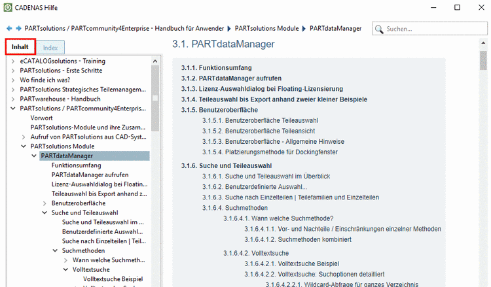The width and height of the screenshot is (491, 287).
Task: Expand Benutzeroberfläche tree node
Action: pyautogui.click(x=45, y=203)
